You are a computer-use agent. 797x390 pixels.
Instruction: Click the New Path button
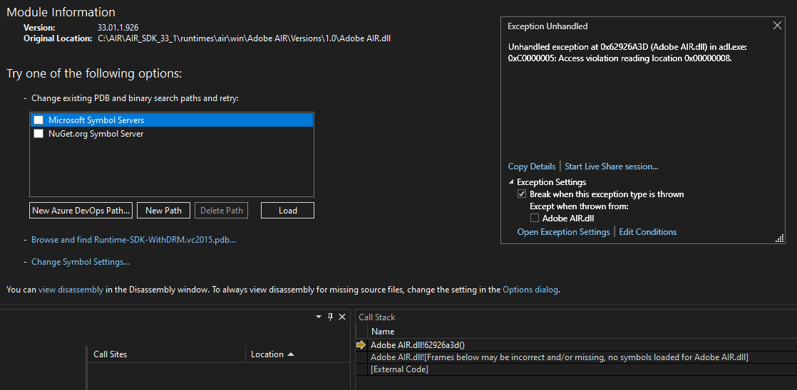pyautogui.click(x=164, y=211)
